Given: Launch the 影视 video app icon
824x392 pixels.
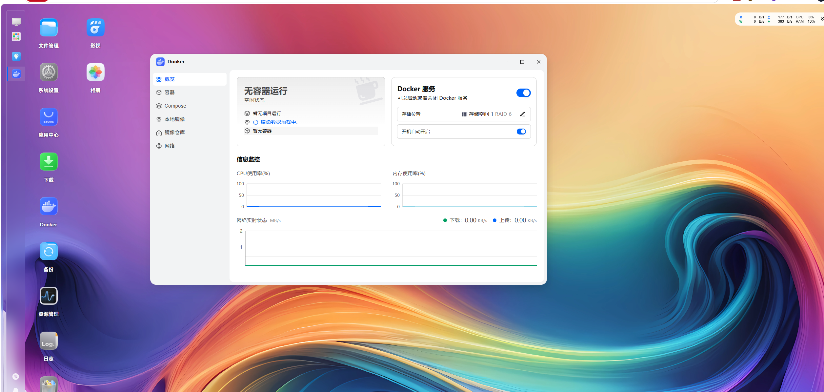Looking at the screenshot, I should [95, 28].
